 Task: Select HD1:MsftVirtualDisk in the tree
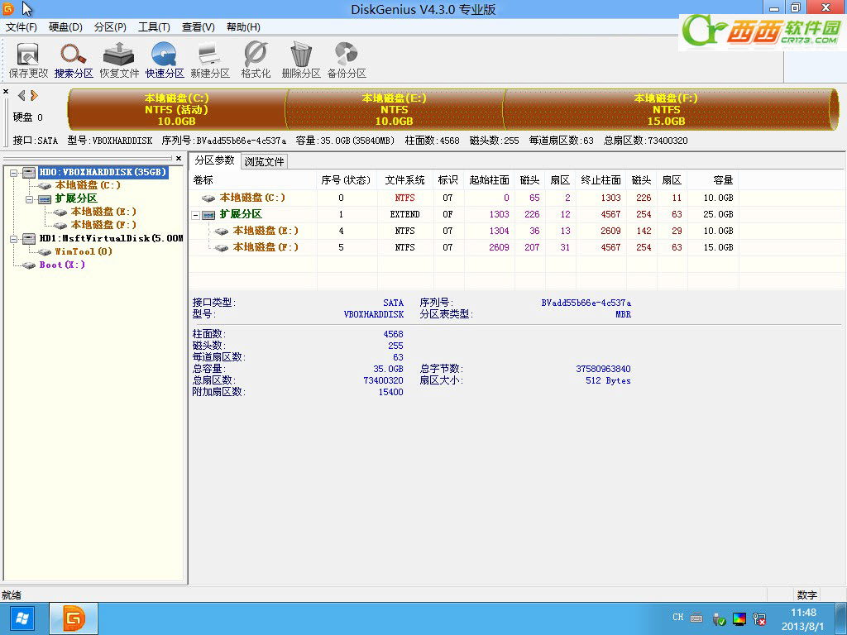pos(112,239)
